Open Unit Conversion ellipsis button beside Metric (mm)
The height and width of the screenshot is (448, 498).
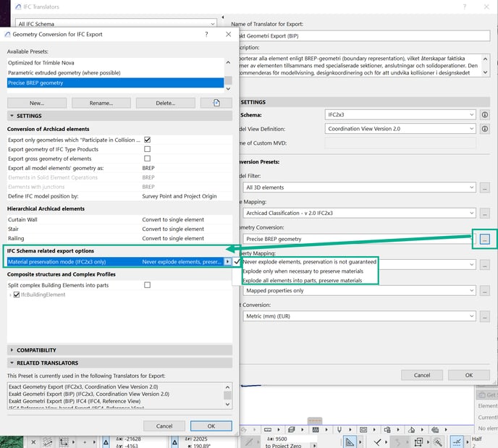(485, 316)
